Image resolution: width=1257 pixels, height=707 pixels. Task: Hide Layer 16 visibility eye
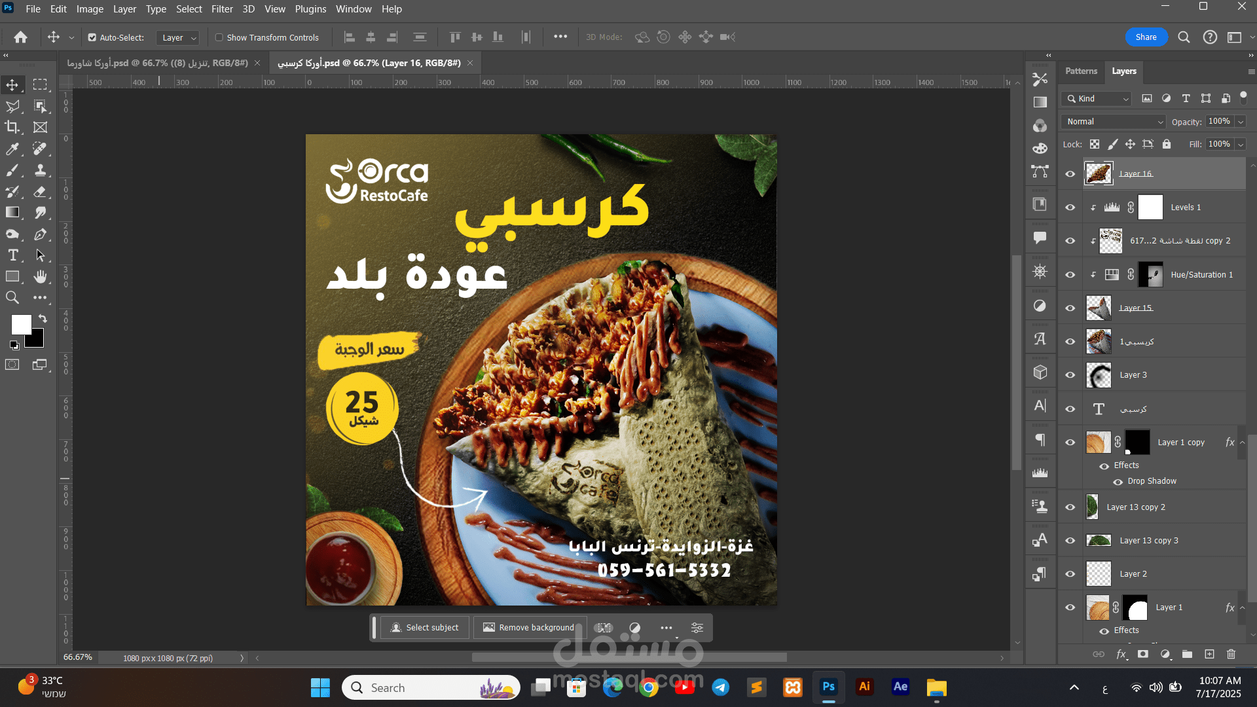pyautogui.click(x=1070, y=174)
